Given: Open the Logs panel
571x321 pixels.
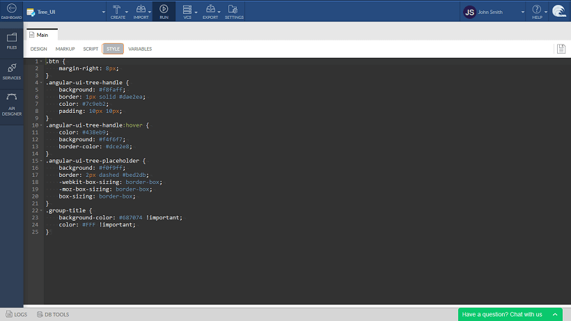Looking at the screenshot, I should pos(16,314).
